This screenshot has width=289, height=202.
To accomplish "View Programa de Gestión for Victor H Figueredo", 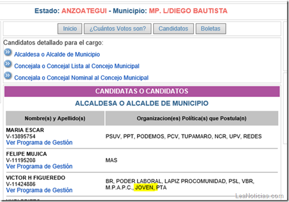I will click(x=39, y=190).
